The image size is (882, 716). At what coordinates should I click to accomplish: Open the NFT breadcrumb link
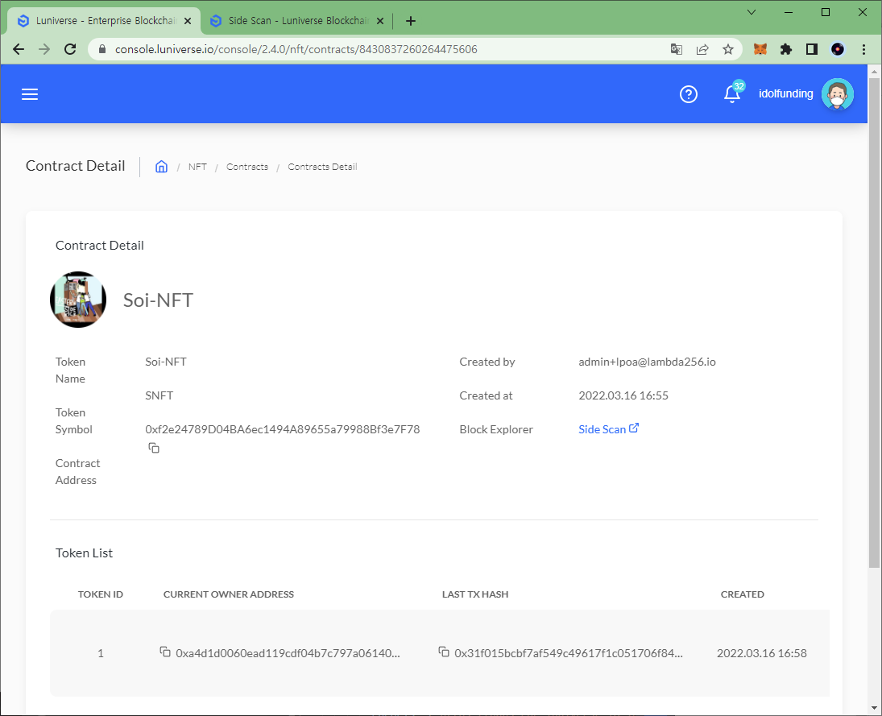(197, 167)
